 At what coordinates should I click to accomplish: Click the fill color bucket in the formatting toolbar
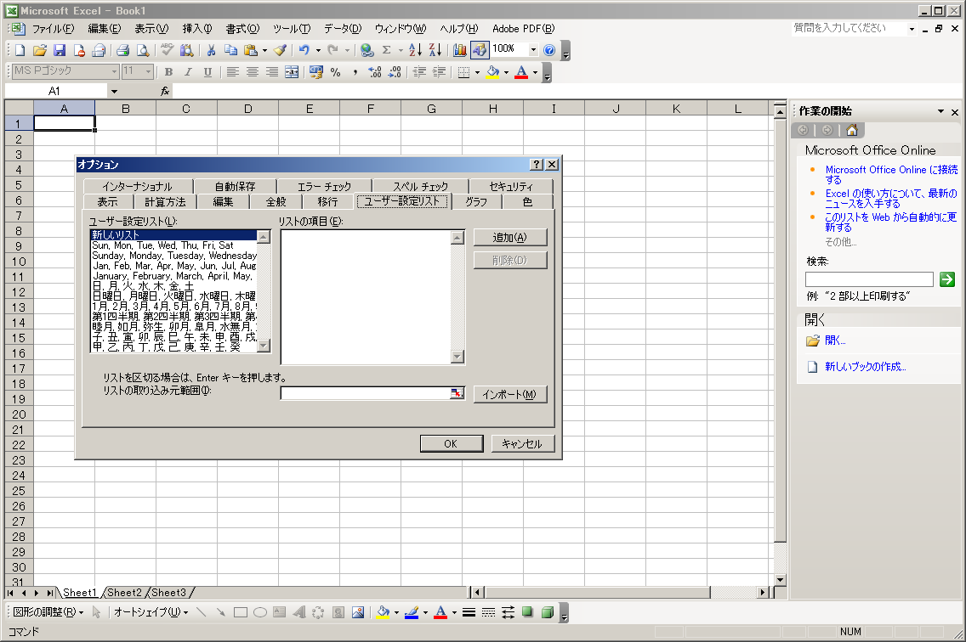(492, 72)
